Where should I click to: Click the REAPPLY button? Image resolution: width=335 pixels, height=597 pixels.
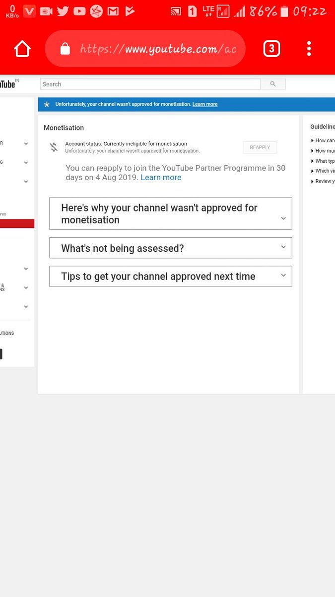pyautogui.click(x=260, y=147)
